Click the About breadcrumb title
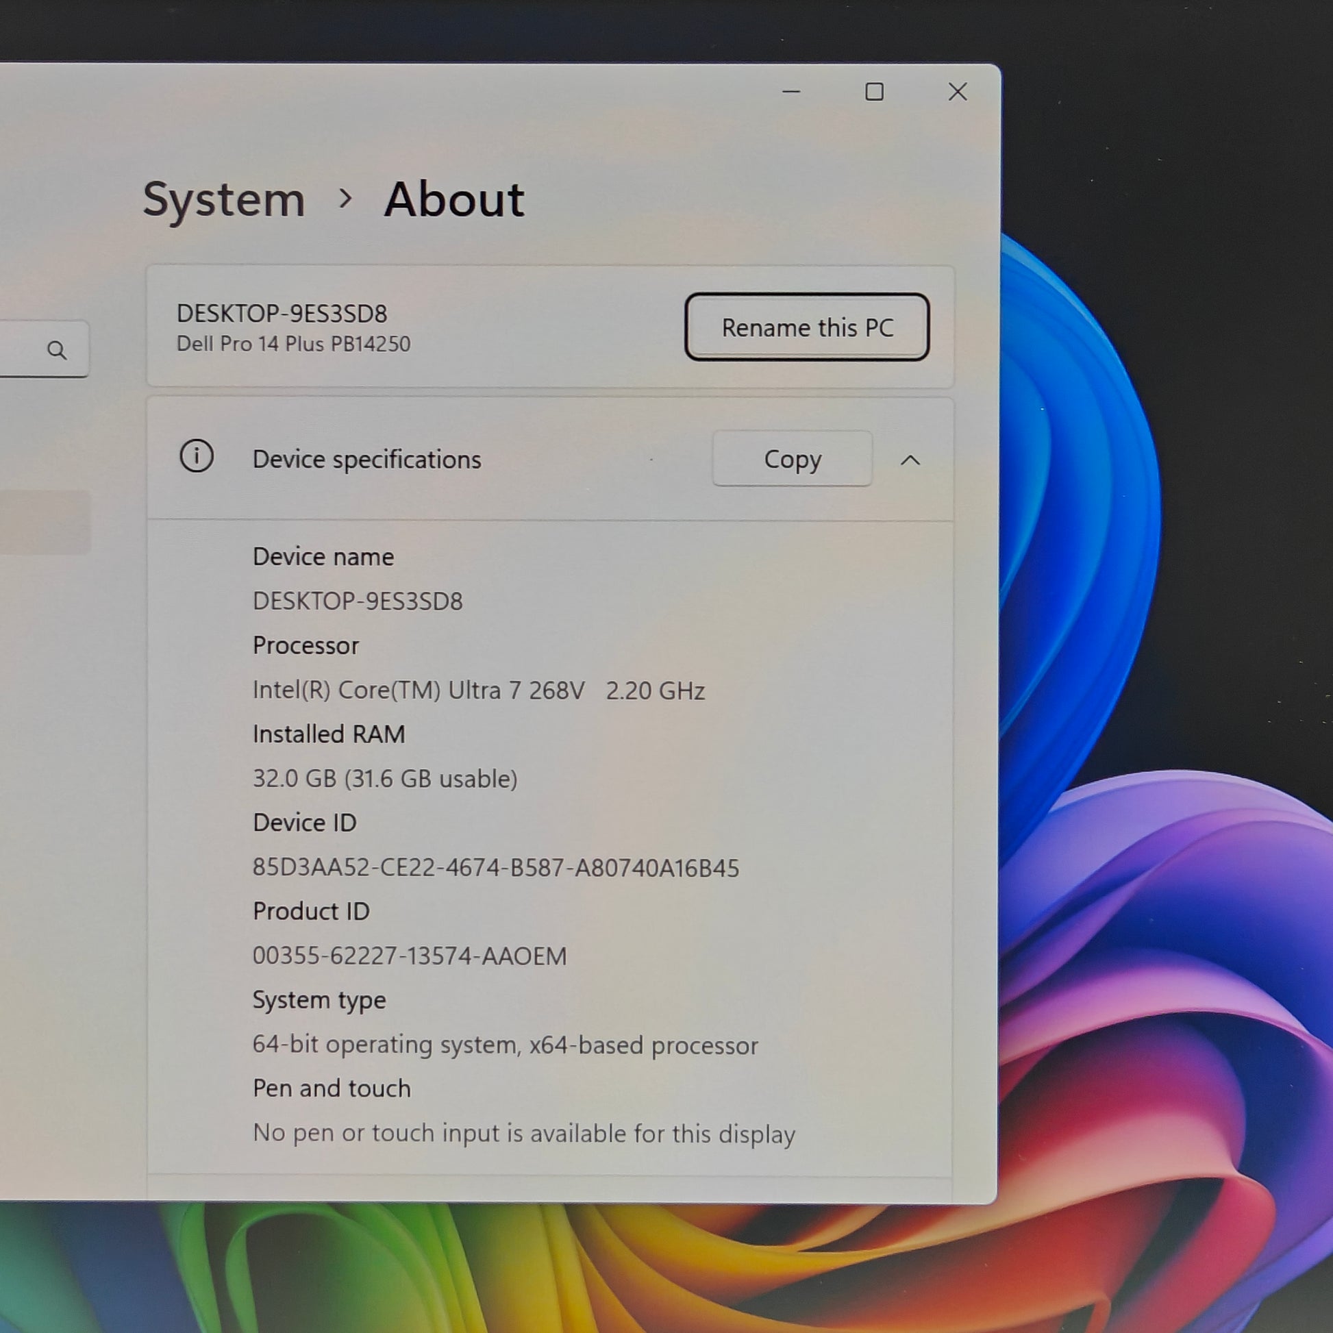 pyautogui.click(x=454, y=200)
